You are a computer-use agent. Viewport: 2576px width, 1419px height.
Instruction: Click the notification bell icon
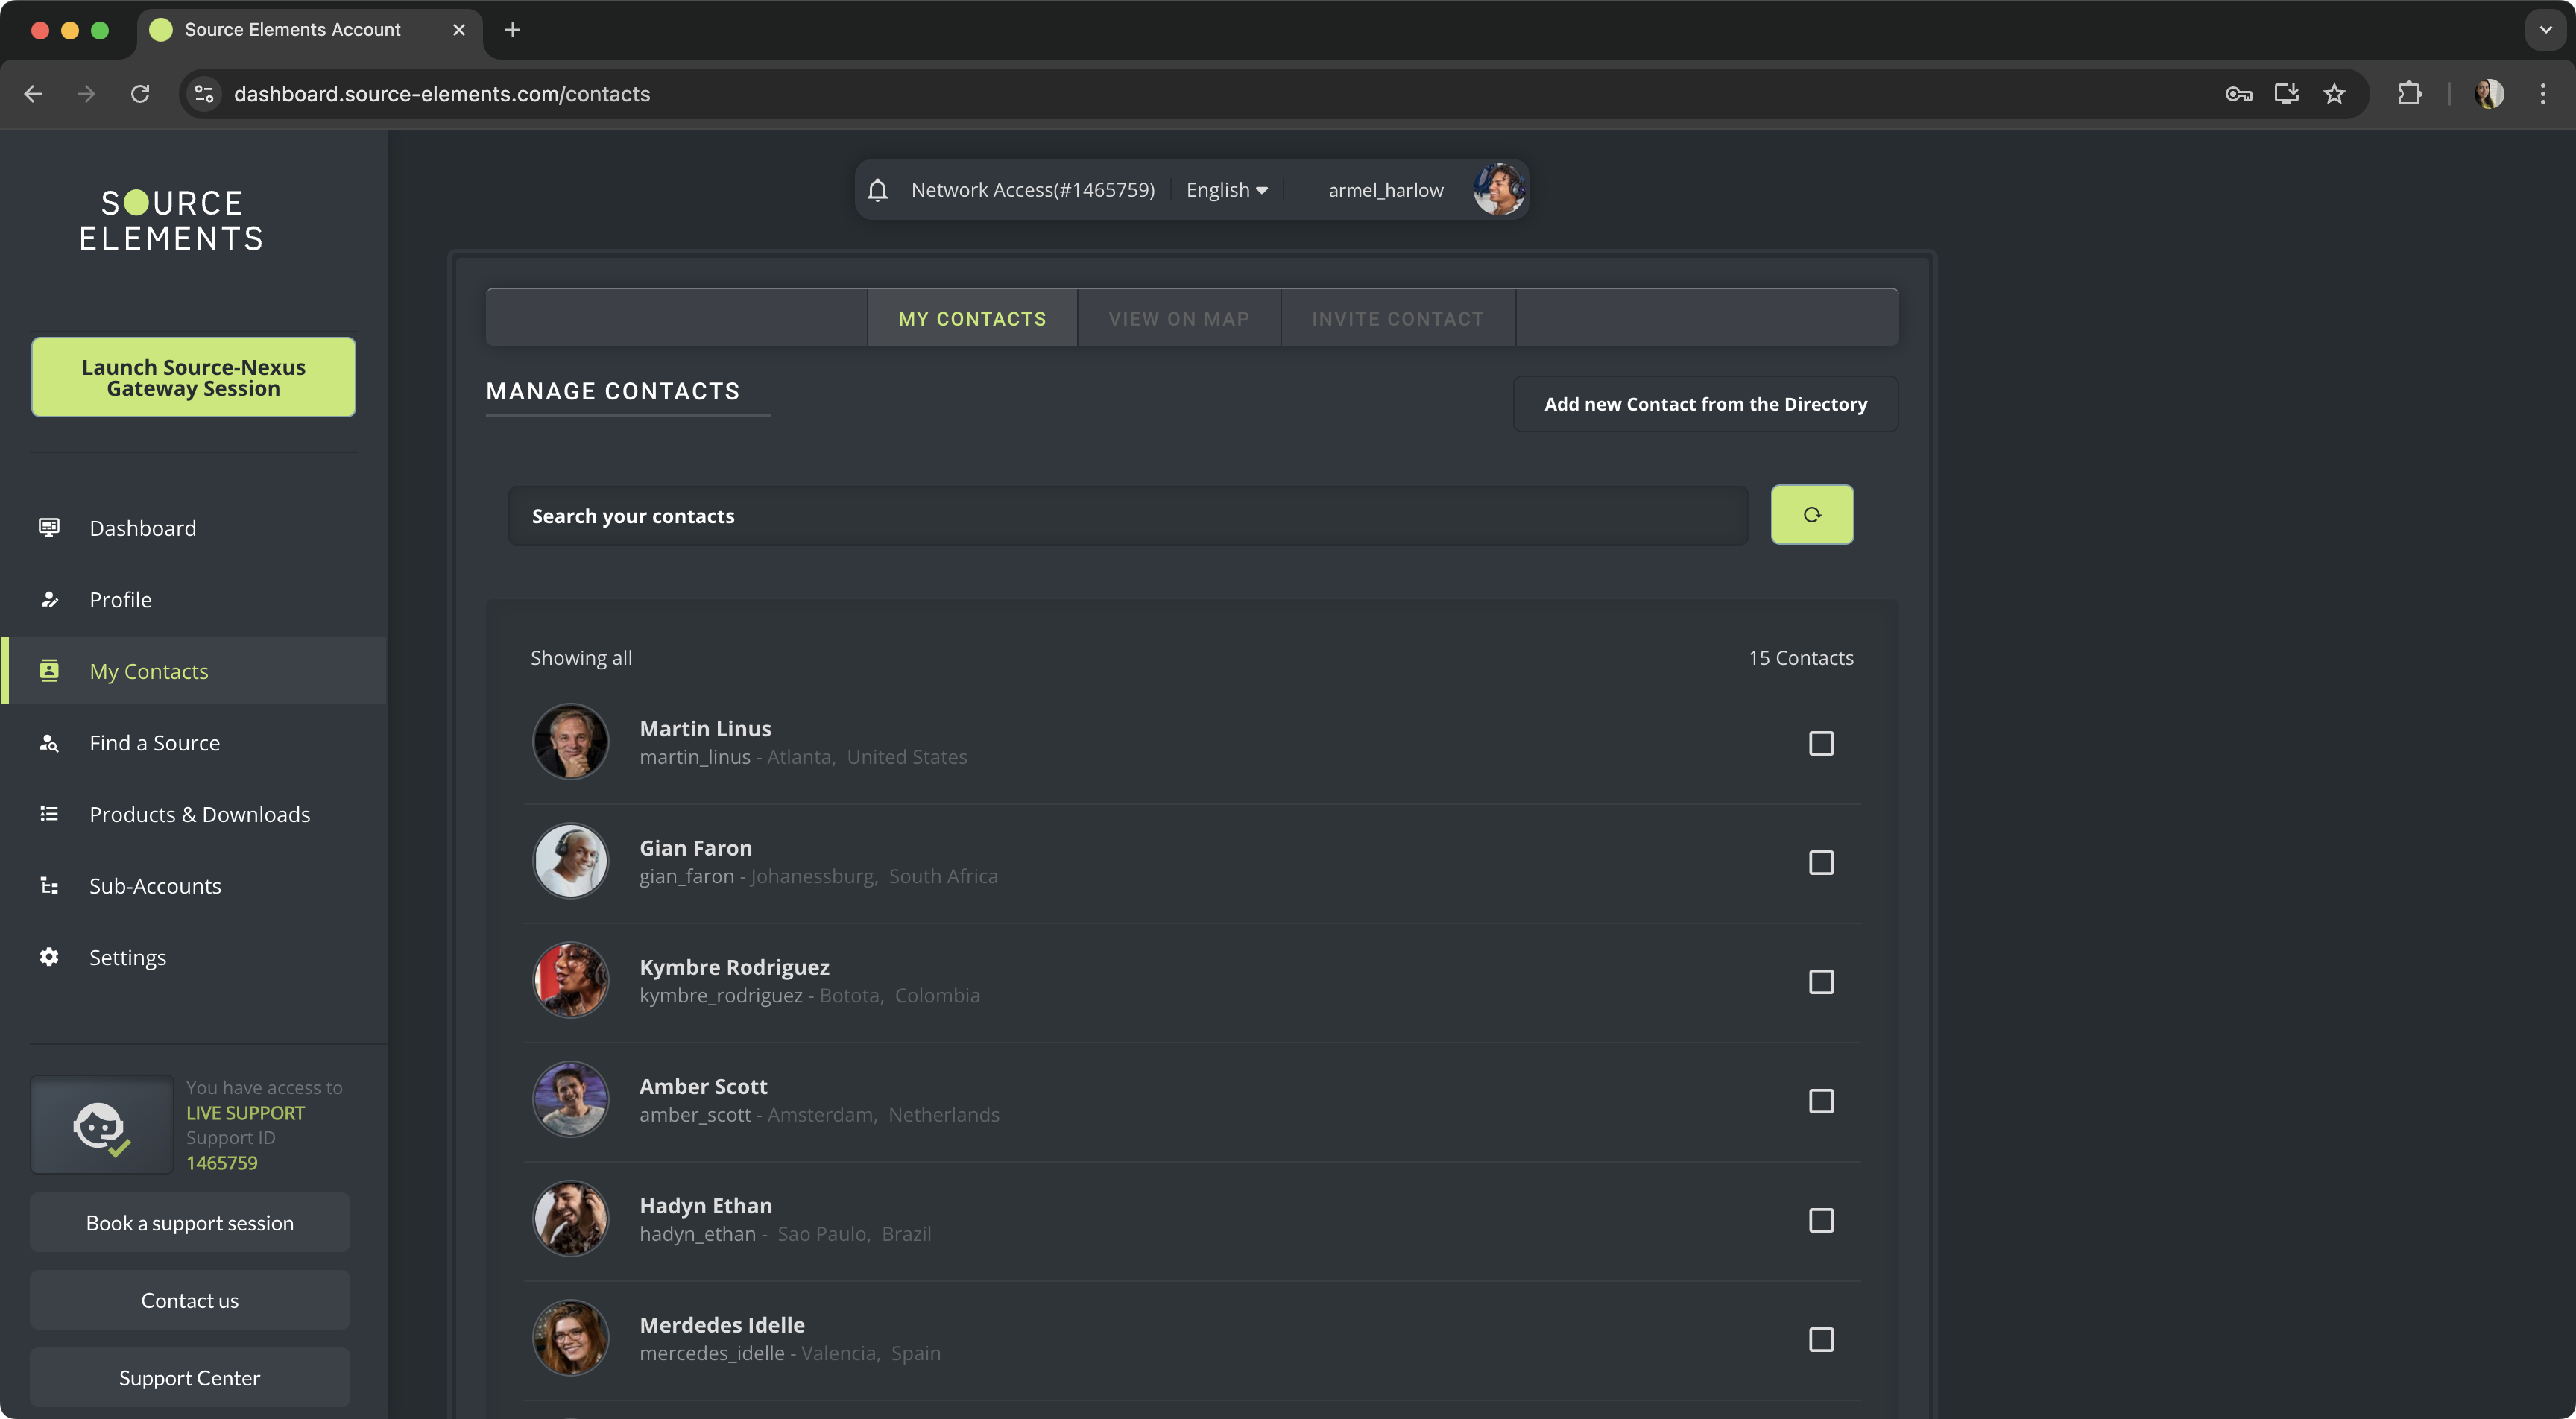click(877, 190)
